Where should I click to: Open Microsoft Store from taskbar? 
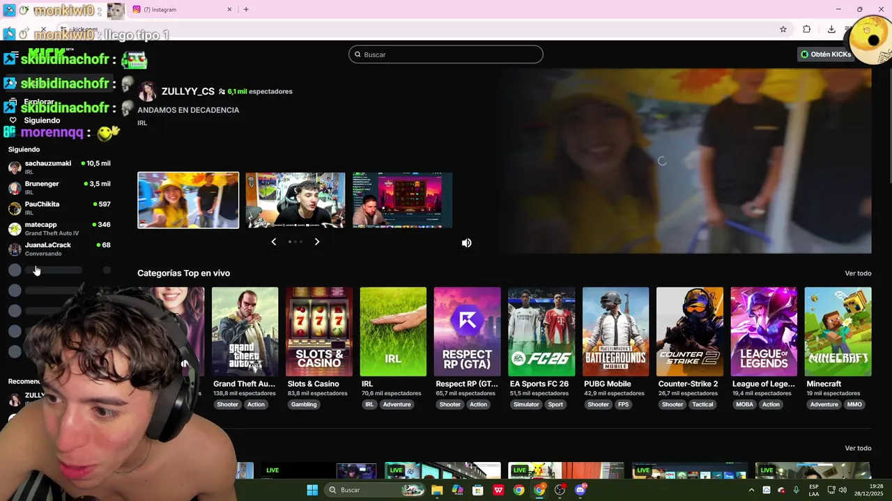(x=477, y=490)
